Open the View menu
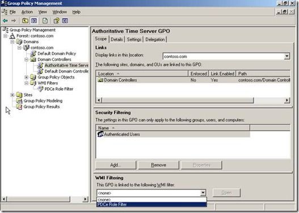299x213 pixels. [x=43, y=12]
